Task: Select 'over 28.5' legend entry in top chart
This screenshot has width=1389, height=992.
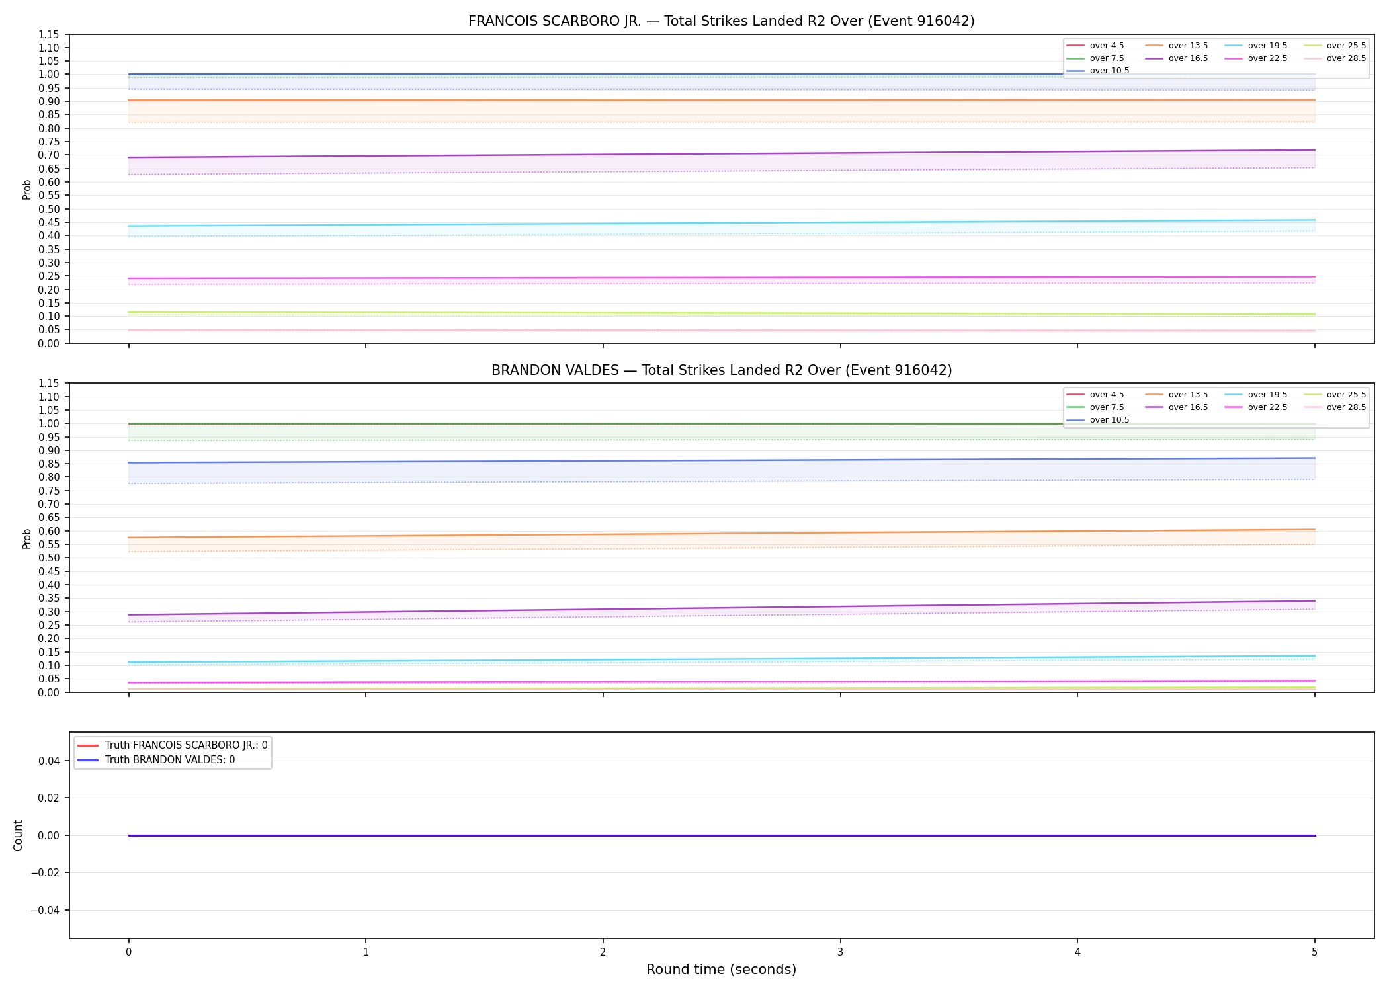Action: 1335,58
